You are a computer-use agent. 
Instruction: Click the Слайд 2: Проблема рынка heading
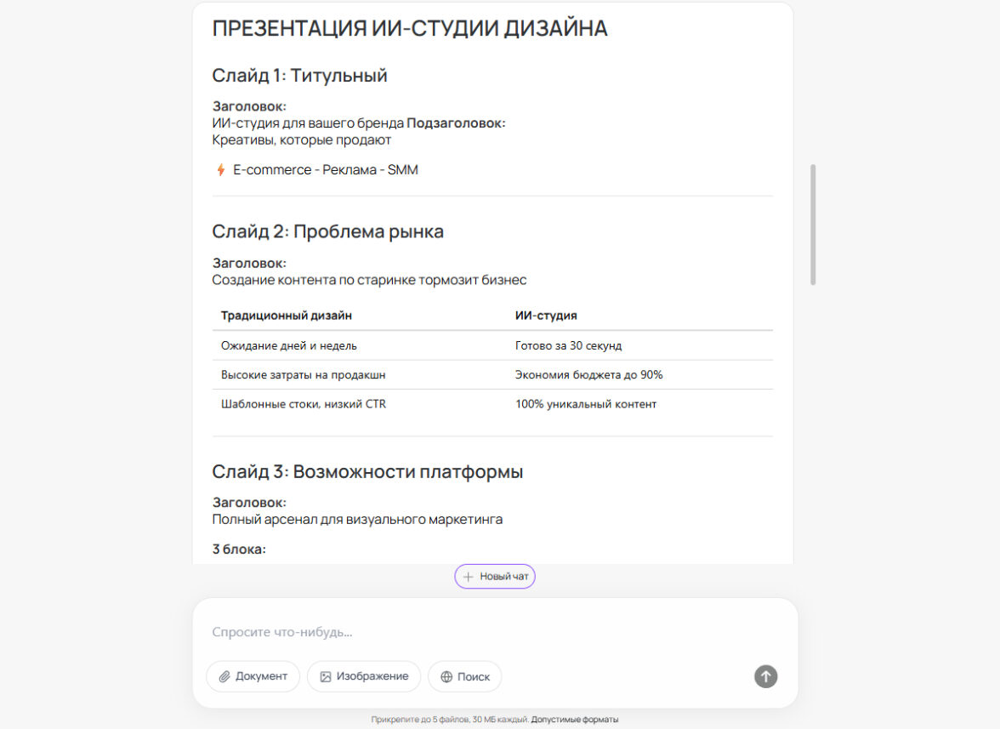(x=327, y=231)
